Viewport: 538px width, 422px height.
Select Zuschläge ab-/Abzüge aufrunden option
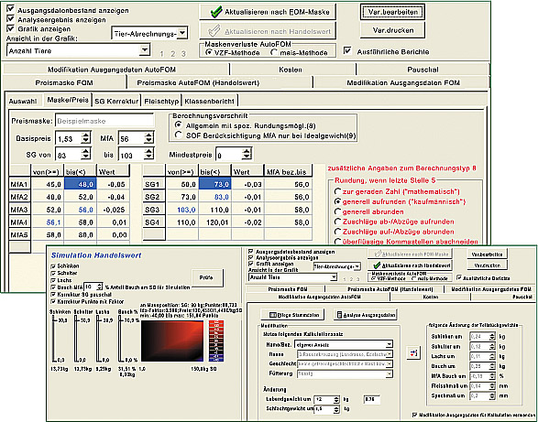337,222
